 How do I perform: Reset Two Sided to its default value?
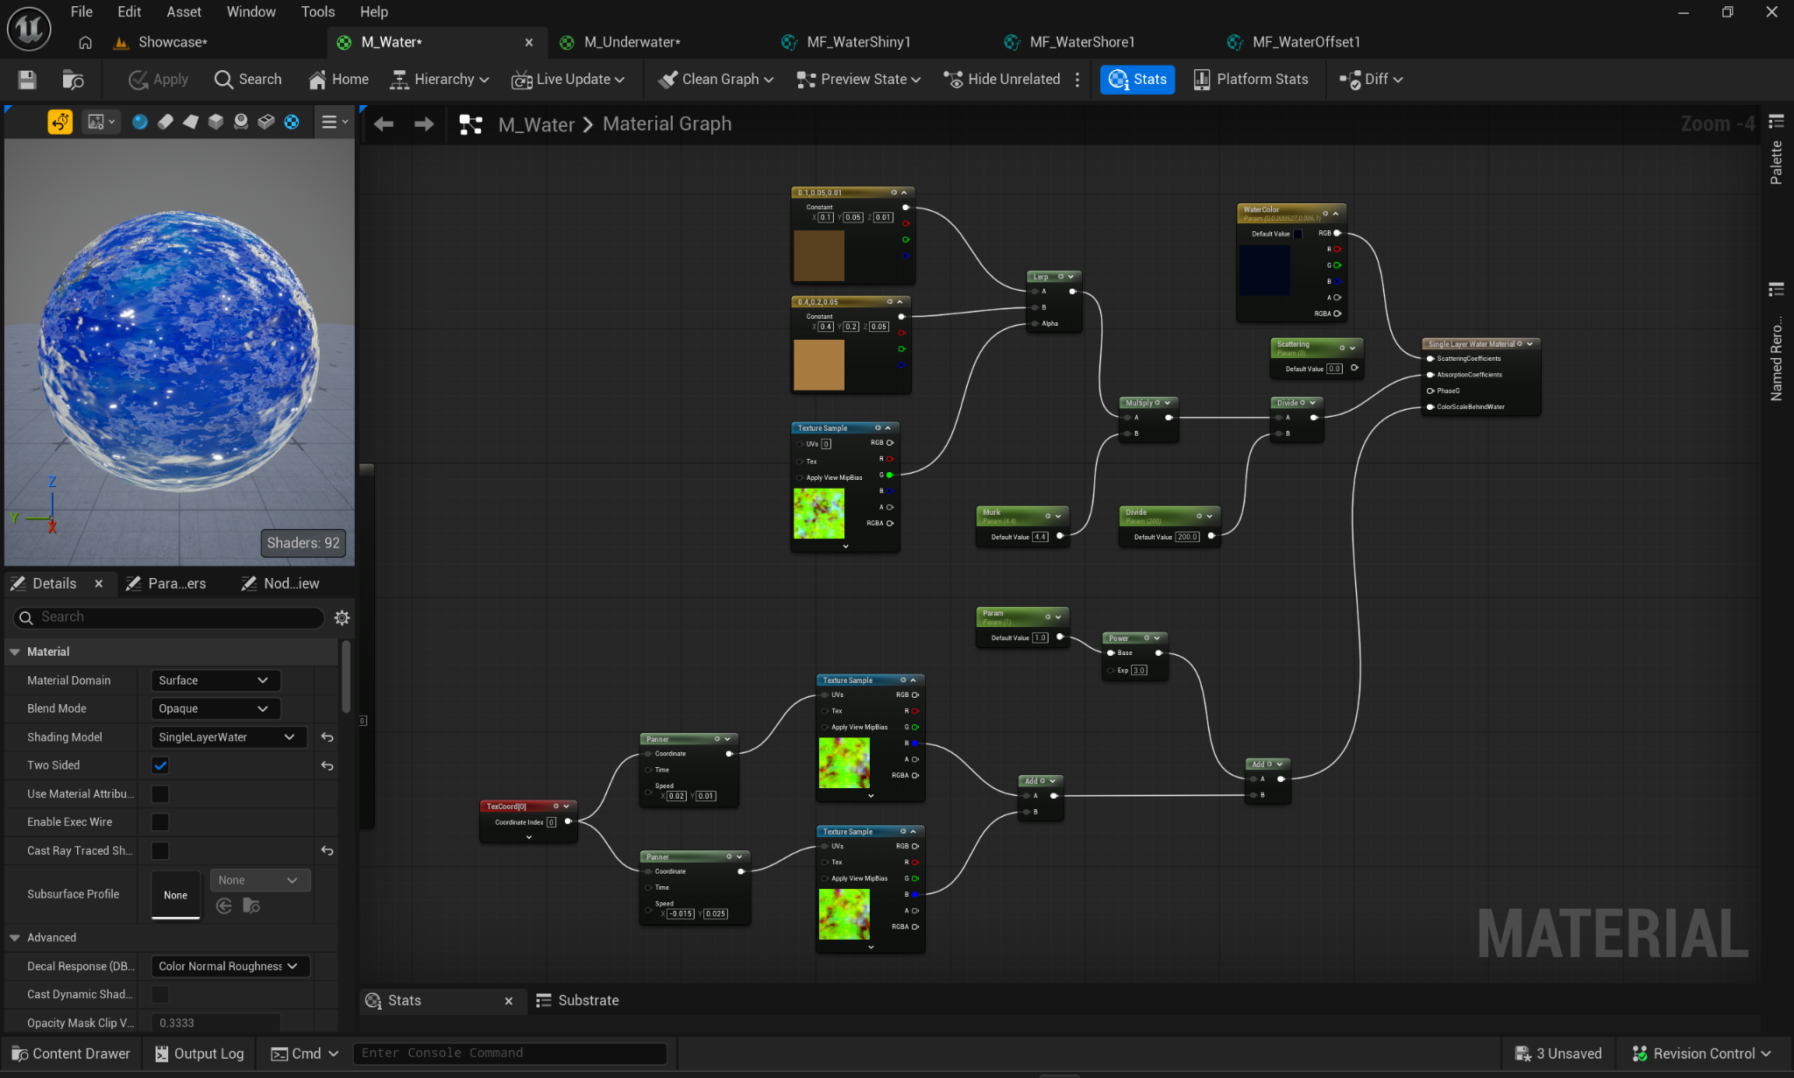tap(327, 765)
